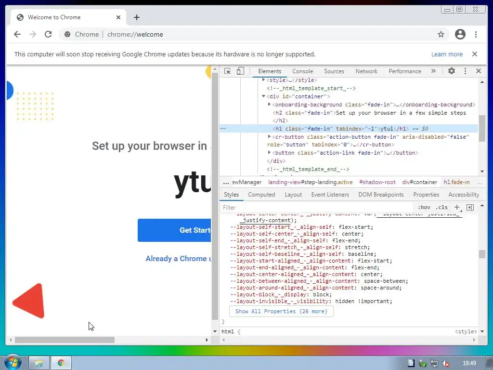The image size is (493, 370).
Task: Expand the cr-button action-button node
Action: (269, 136)
